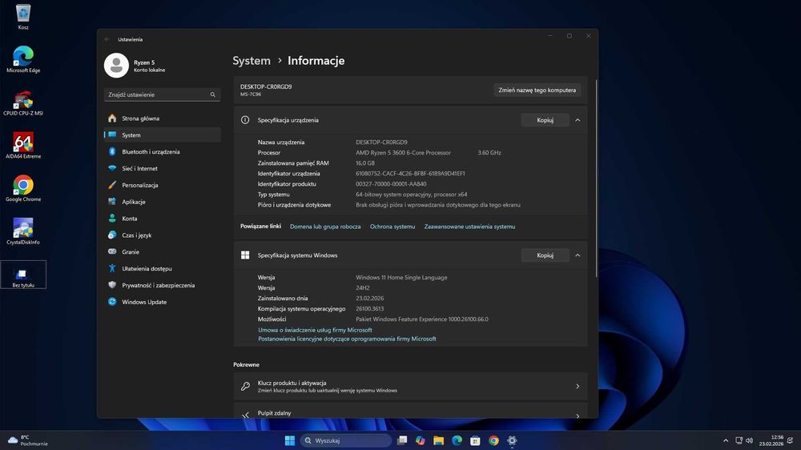The image size is (801, 450).
Task: Open Google Chrome from the taskbar
Action: [493, 440]
